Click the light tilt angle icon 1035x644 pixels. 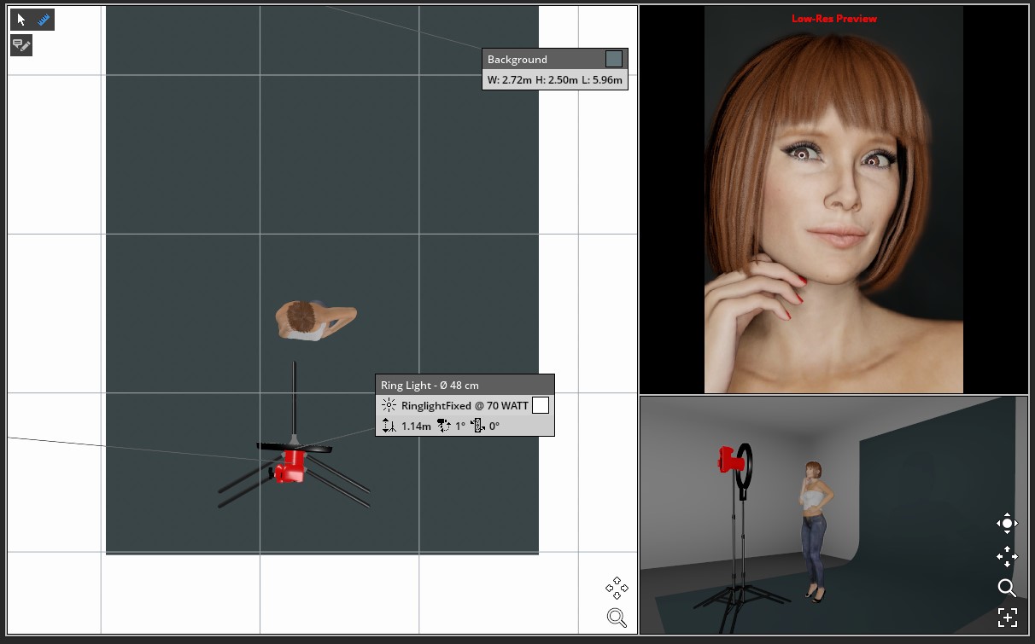[x=478, y=426]
